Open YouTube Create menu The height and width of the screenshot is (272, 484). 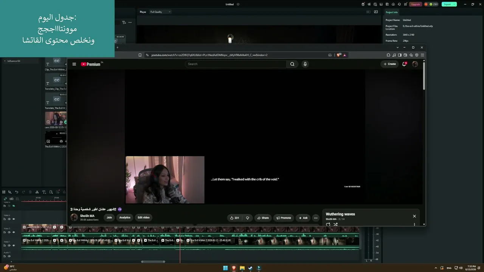(x=390, y=64)
